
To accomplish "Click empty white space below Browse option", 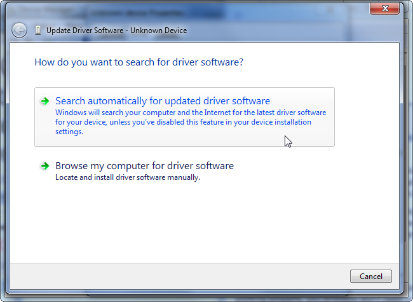I will tap(191, 223).
